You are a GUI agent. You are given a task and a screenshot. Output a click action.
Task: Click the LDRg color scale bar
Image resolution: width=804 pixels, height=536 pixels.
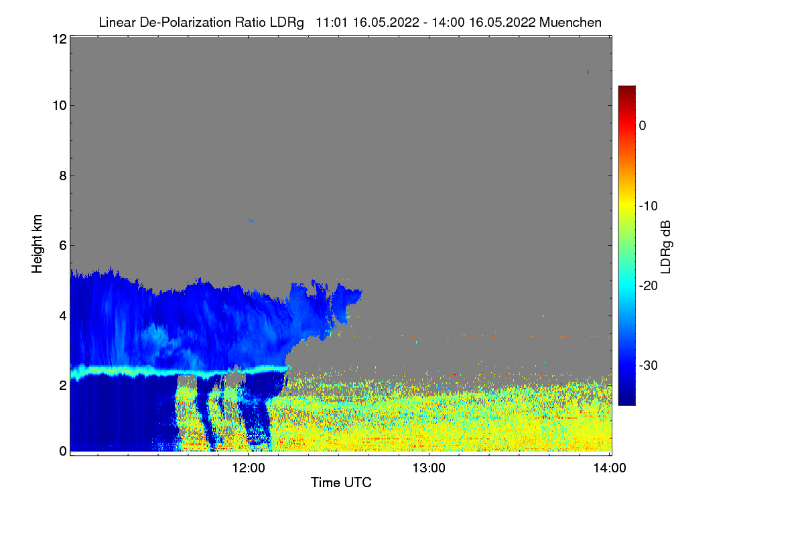pos(626,245)
